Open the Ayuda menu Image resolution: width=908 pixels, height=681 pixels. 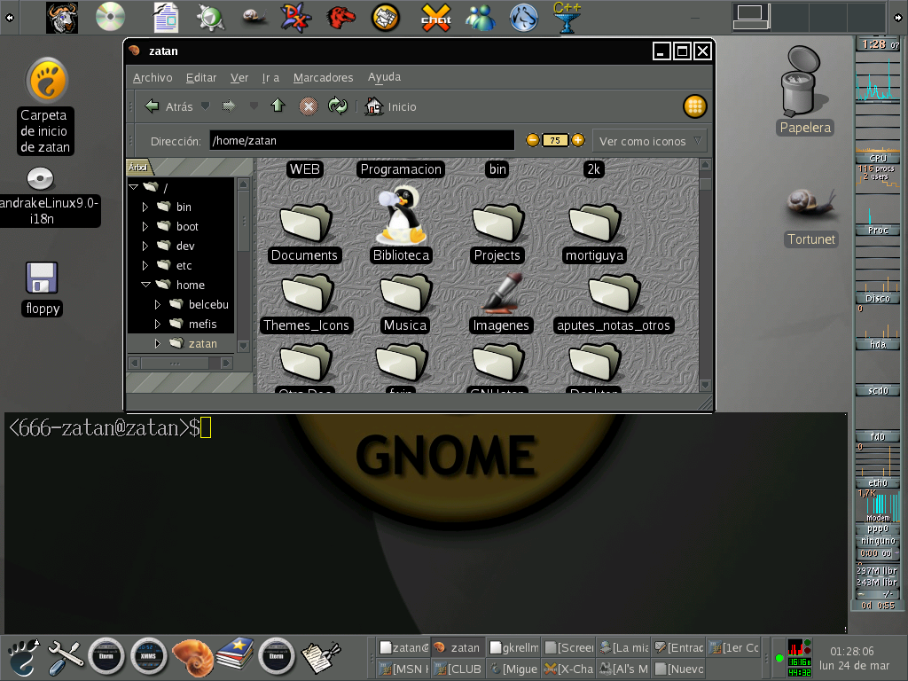(x=384, y=77)
